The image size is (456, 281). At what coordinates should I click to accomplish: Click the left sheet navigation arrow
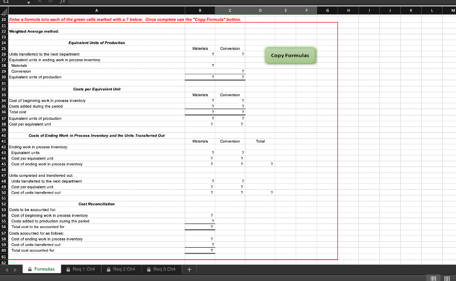pyautogui.click(x=7, y=269)
